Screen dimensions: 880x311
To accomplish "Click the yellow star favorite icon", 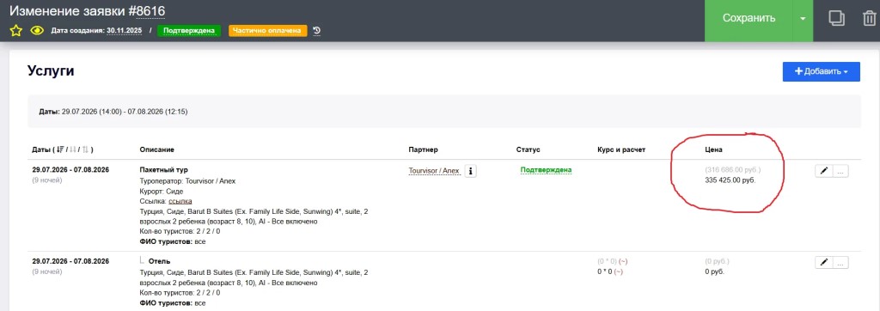I will pyautogui.click(x=15, y=31).
